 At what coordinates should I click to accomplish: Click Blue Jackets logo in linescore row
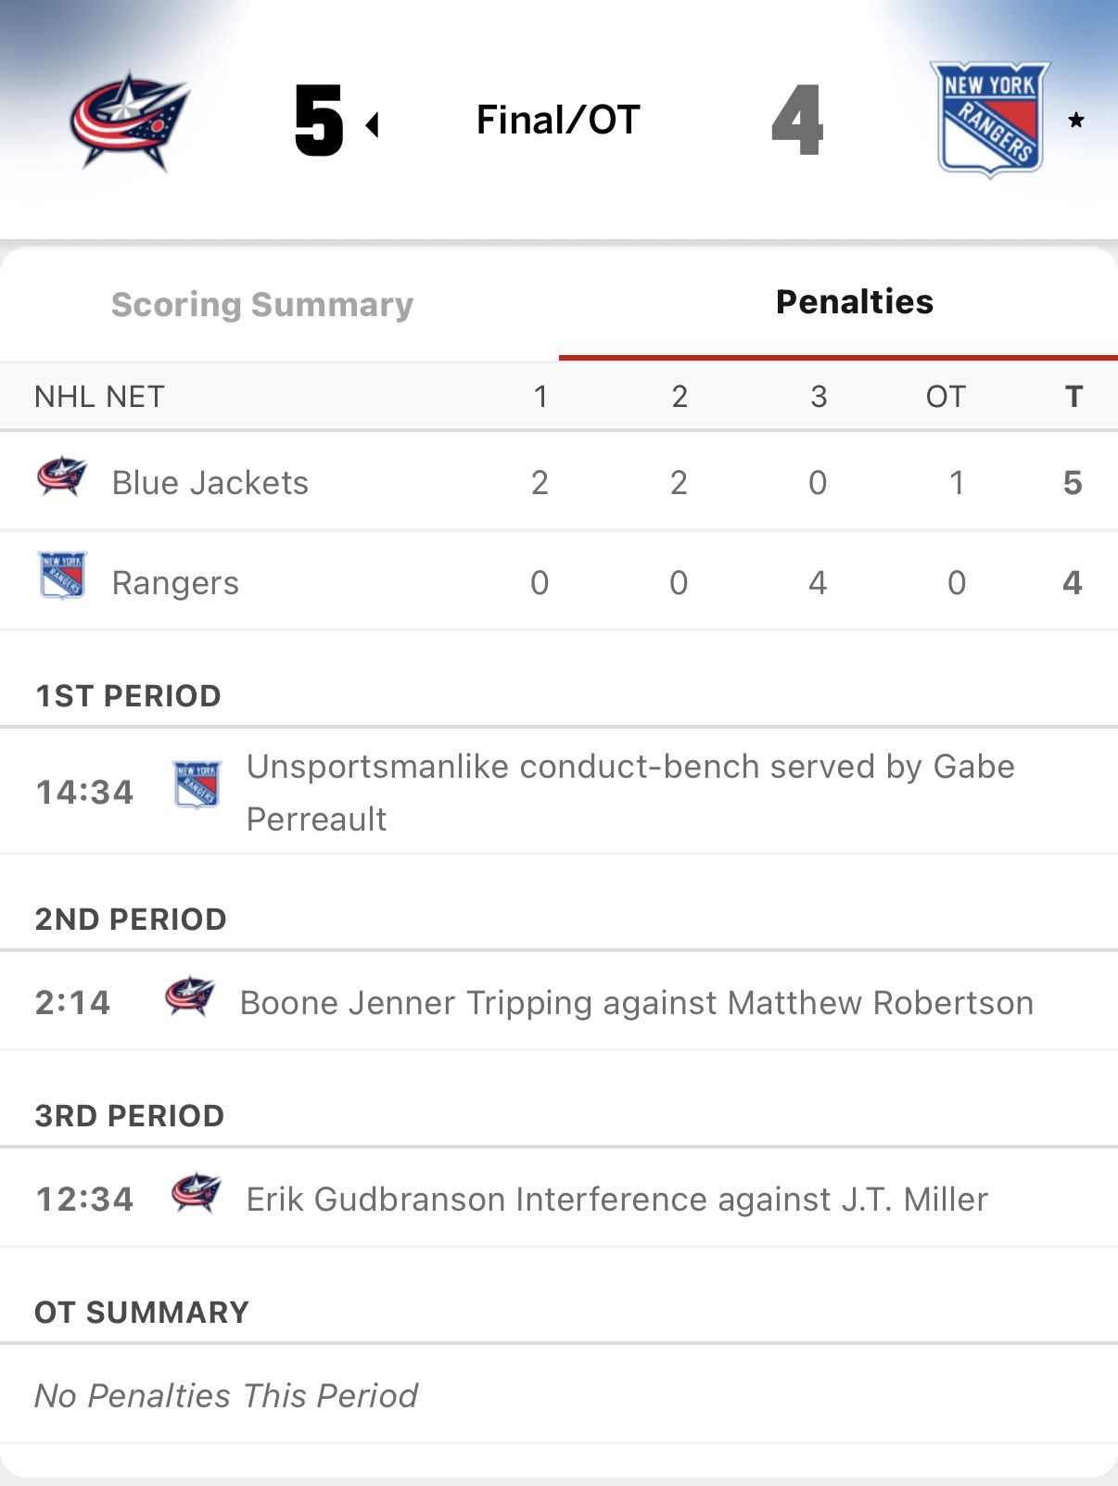coord(62,478)
